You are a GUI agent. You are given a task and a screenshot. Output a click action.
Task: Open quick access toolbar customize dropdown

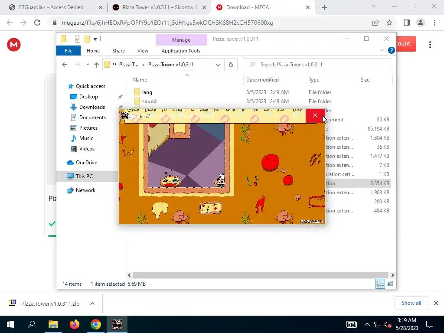95,39
